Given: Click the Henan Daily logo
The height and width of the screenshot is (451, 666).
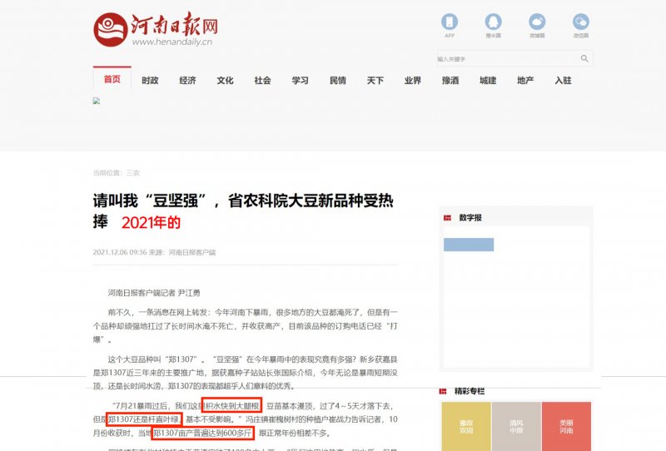Looking at the screenshot, I should click(x=155, y=30).
